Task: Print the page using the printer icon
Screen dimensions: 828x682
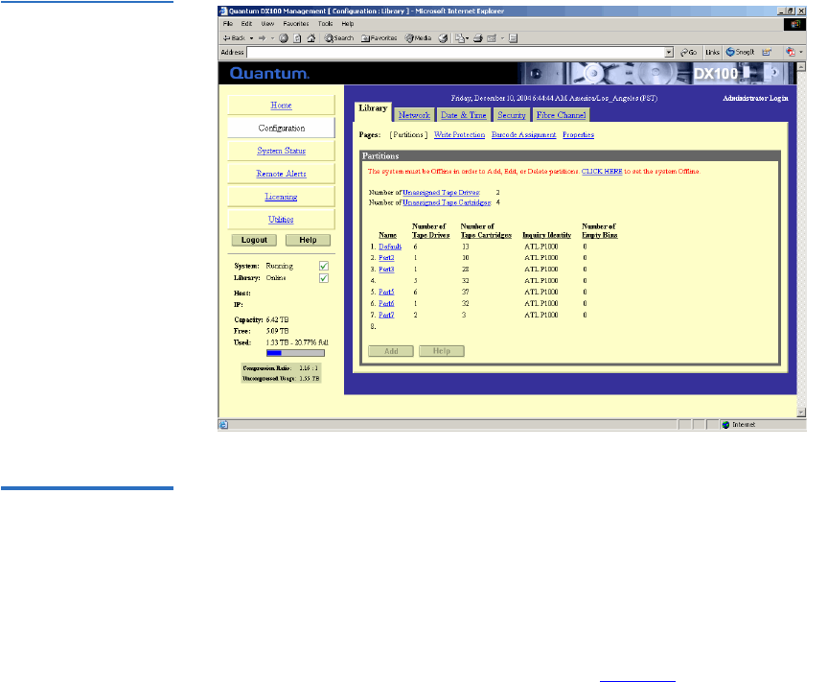Action: (x=478, y=38)
